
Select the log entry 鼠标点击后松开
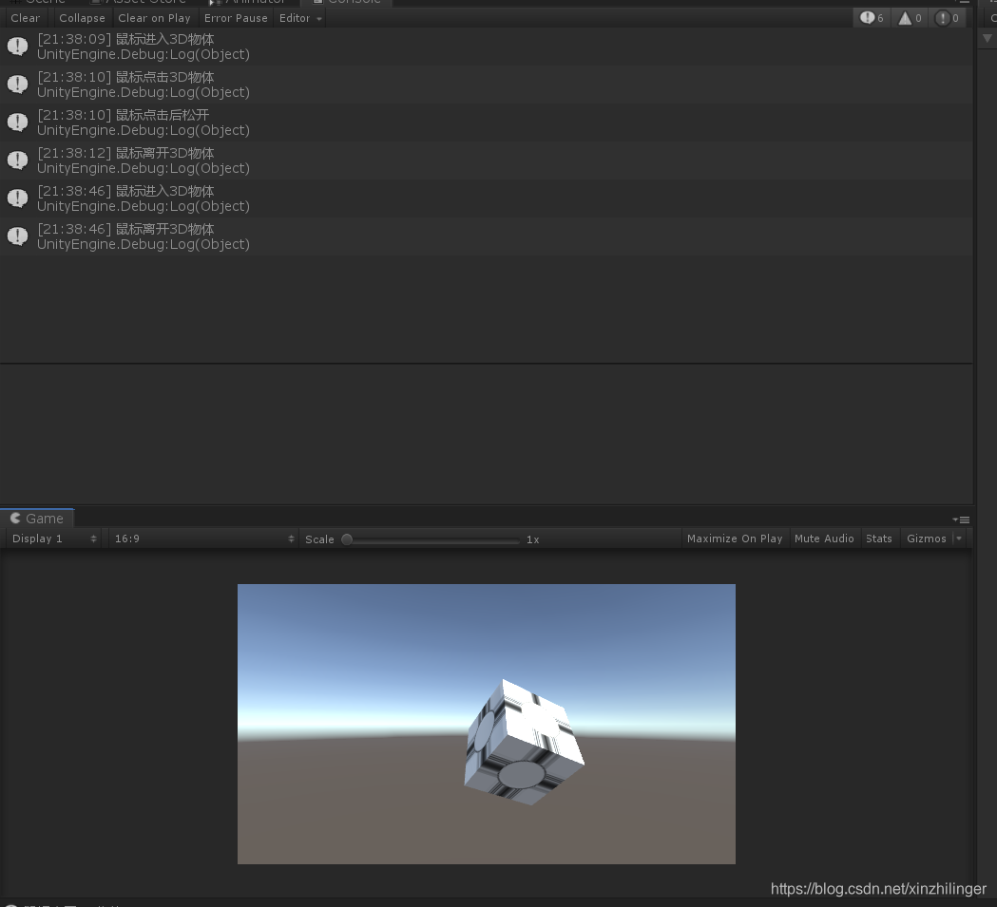(487, 123)
